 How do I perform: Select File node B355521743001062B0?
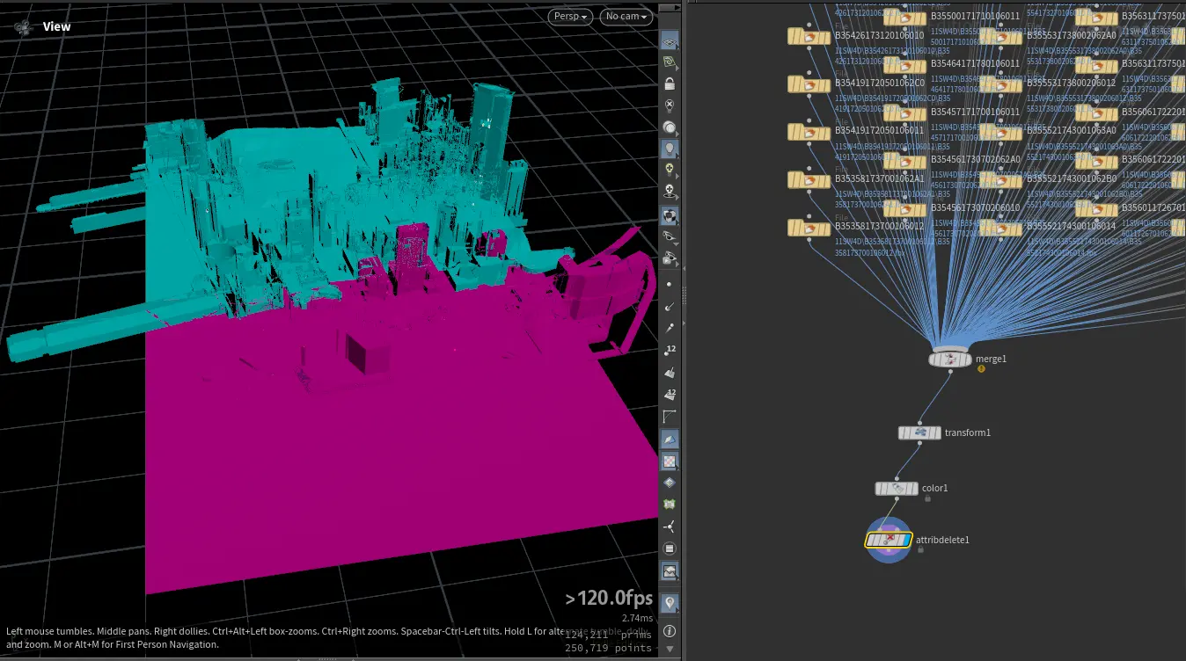coord(1001,180)
